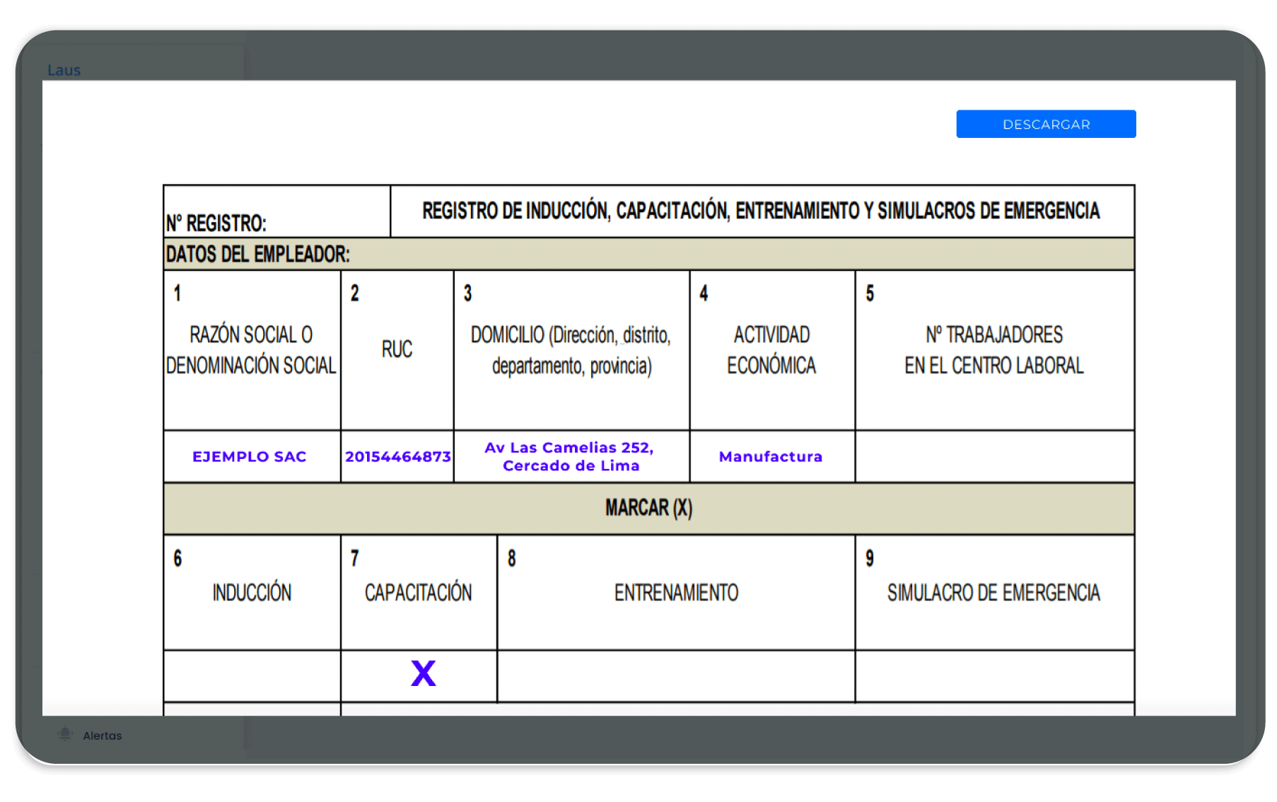The height and width of the screenshot is (802, 1277).
Task: Click the RUC value 20154464873
Action: (x=397, y=457)
